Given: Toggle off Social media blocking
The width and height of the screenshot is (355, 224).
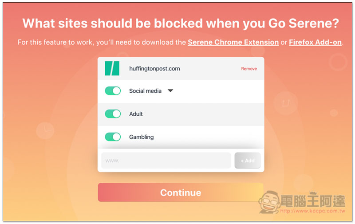Looking at the screenshot, I should tap(113, 91).
